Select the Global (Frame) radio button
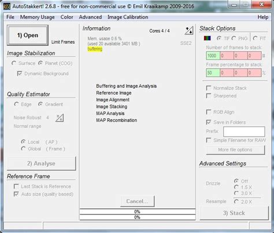The width and height of the screenshot is (274, 233). point(23,149)
